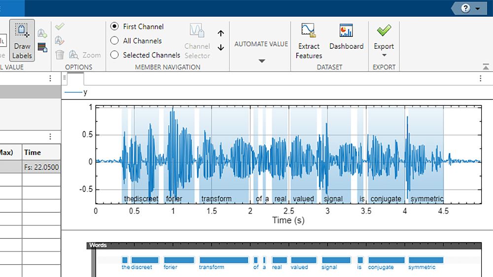Select the 'transform' label in the Words track

223,260
